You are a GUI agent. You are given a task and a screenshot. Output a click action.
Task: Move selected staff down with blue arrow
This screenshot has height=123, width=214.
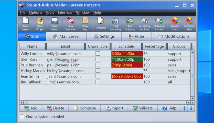(x=191, y=108)
